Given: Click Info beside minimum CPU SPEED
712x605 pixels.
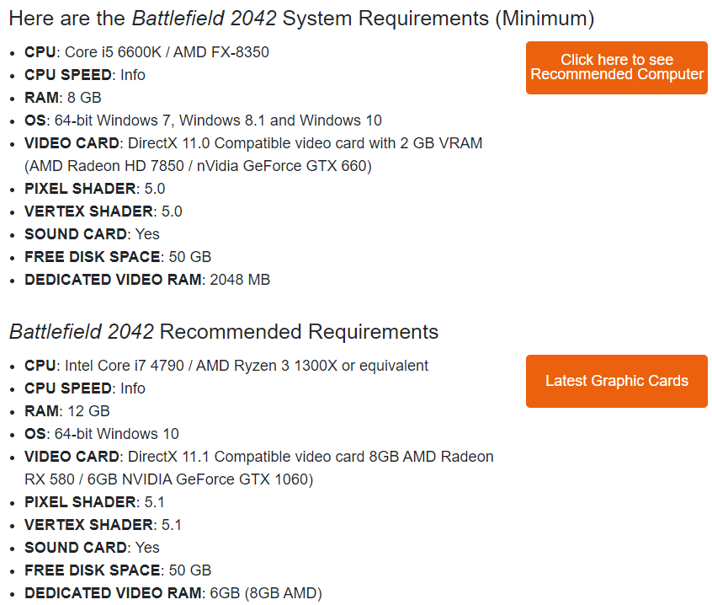Looking at the screenshot, I should tap(133, 75).
